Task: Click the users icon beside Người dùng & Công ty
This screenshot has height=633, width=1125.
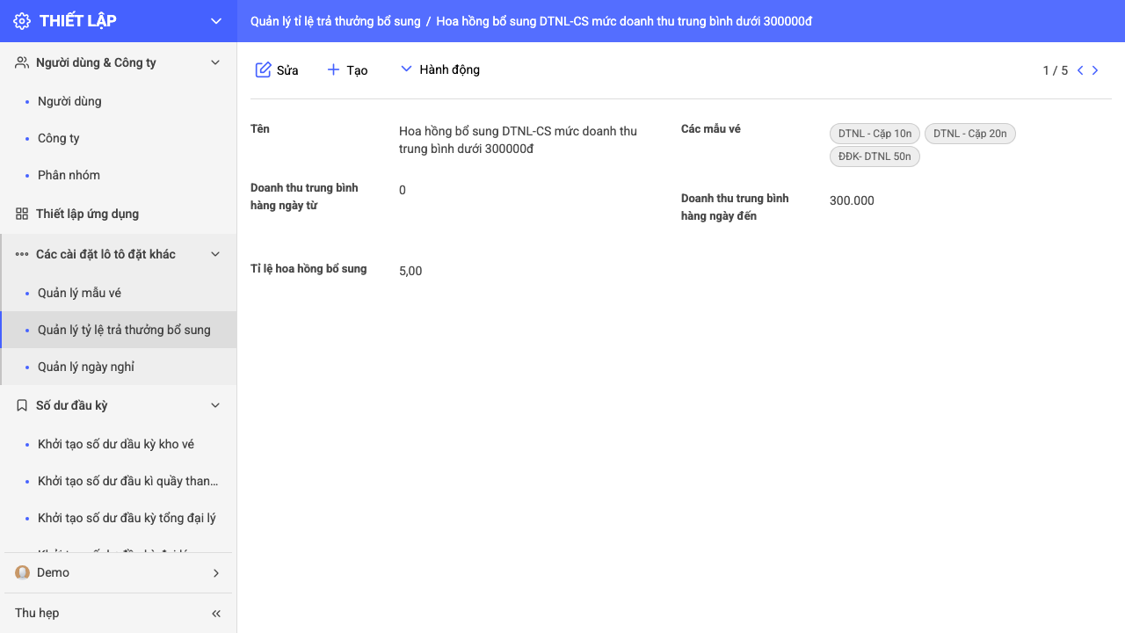Action: click(22, 62)
